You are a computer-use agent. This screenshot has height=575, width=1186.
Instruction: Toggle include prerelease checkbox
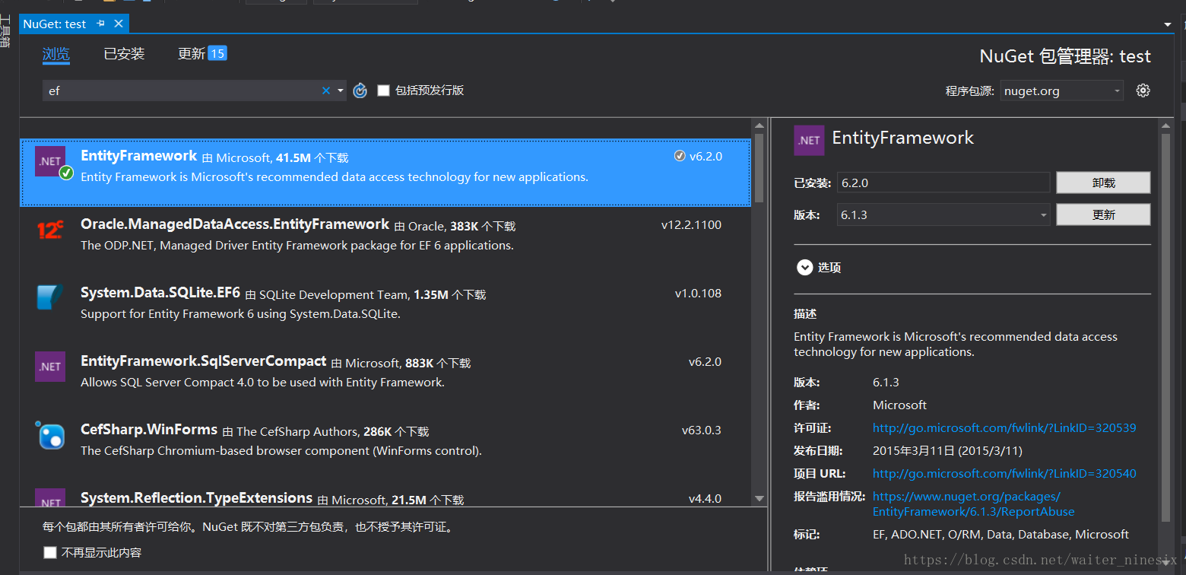pos(383,91)
